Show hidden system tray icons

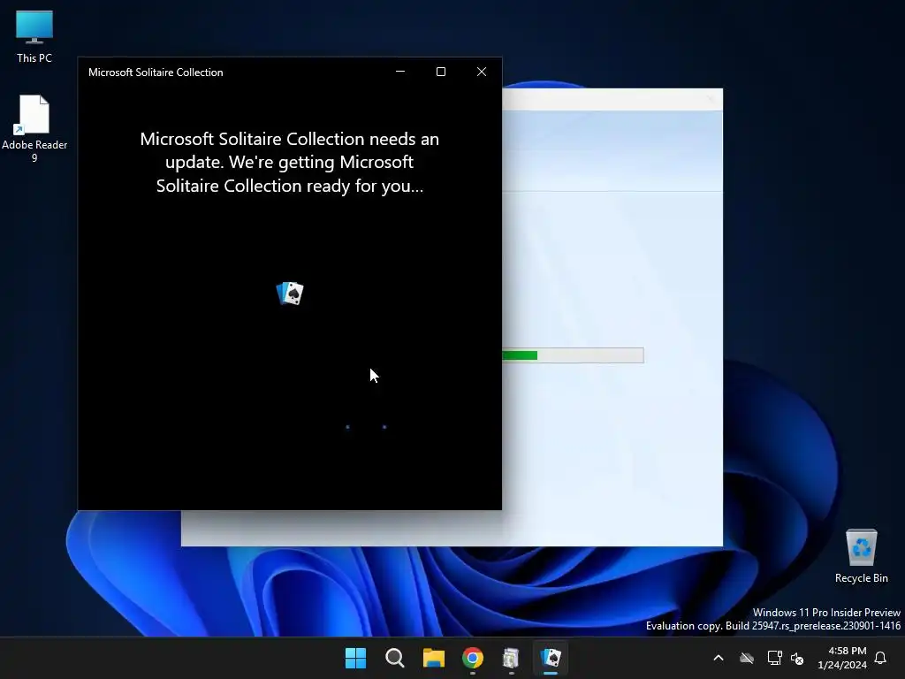[719, 658]
